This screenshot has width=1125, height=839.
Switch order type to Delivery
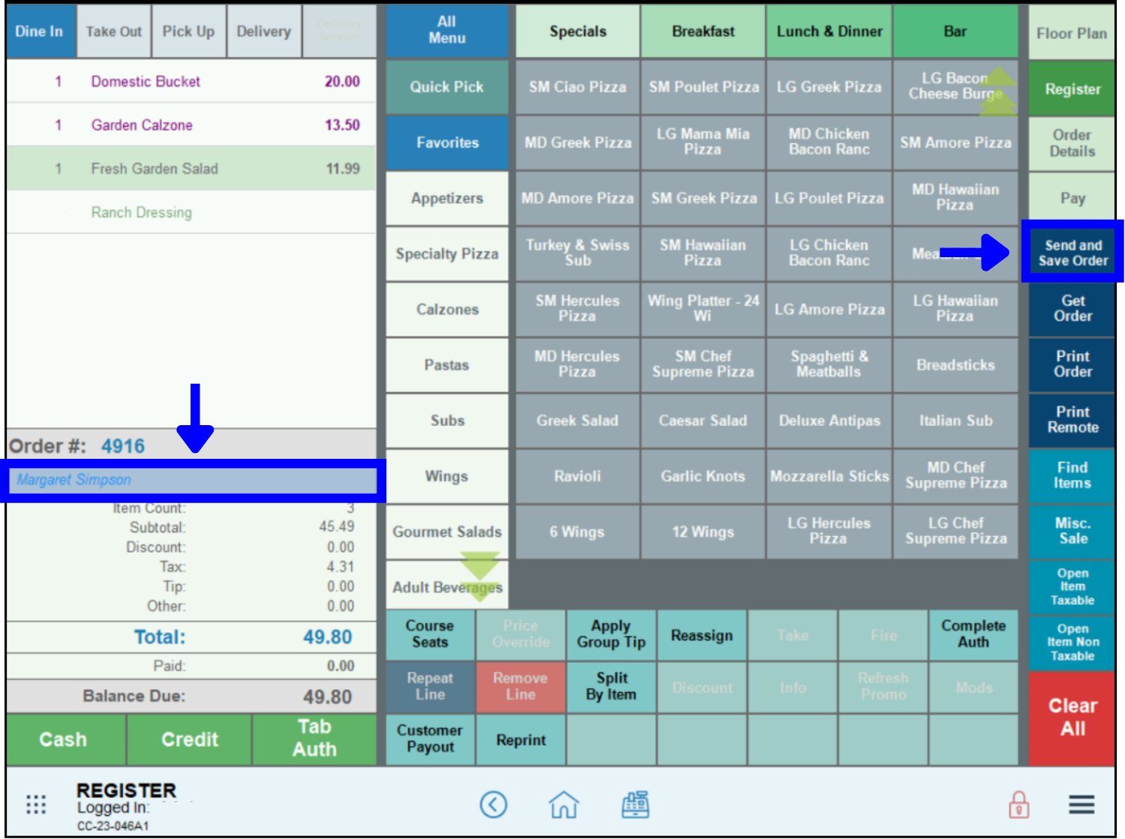coord(264,31)
